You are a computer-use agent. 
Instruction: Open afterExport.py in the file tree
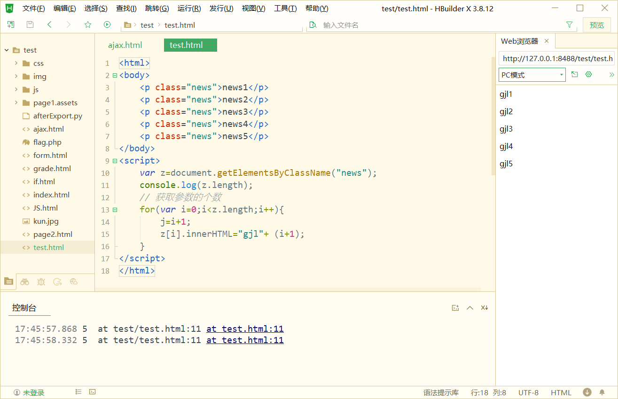(58, 116)
